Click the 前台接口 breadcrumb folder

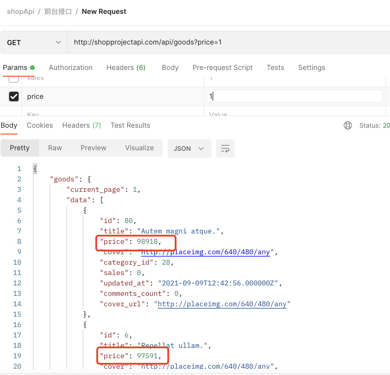[58, 12]
